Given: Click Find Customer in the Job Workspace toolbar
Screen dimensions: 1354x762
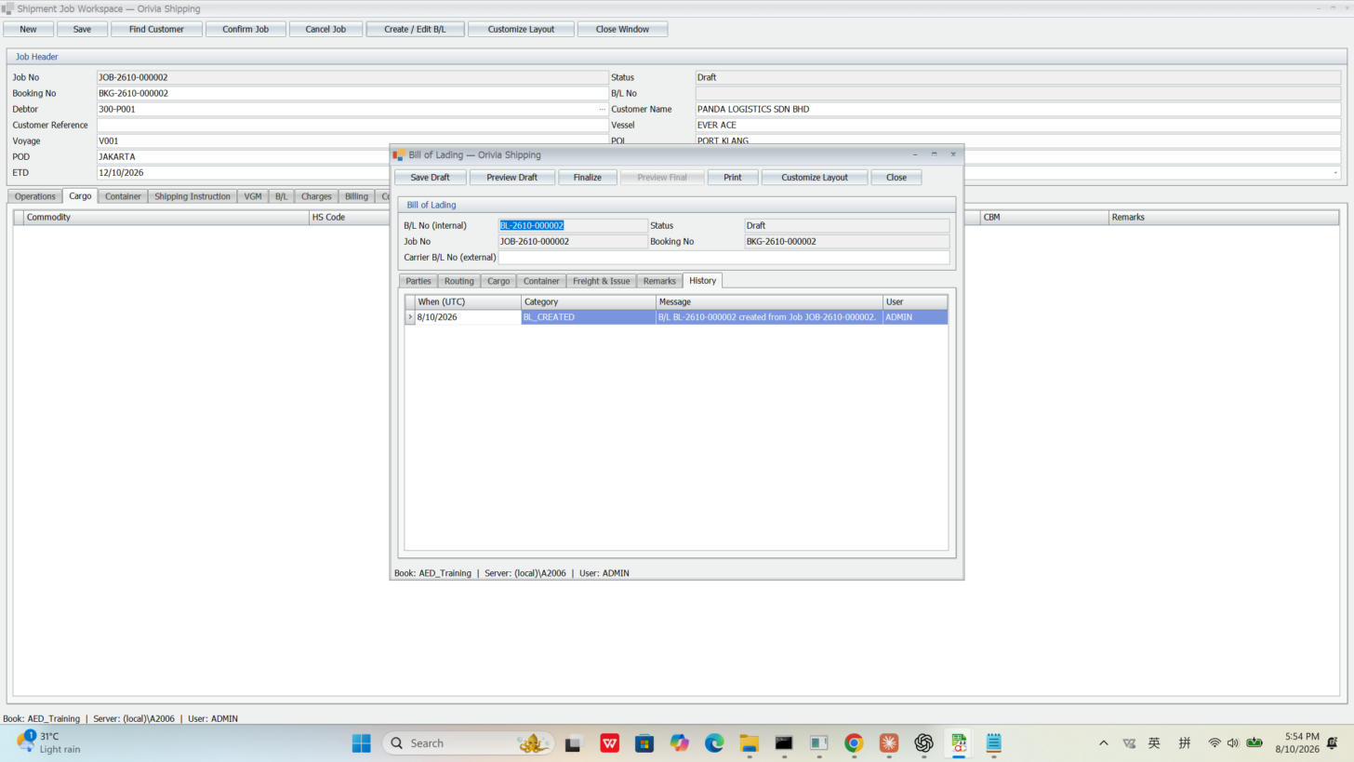Looking at the screenshot, I should tap(156, 29).
